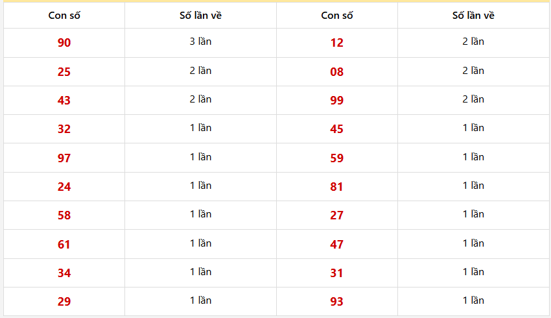Select the red number 25
This screenshot has height=318, width=551.
pos(64,72)
